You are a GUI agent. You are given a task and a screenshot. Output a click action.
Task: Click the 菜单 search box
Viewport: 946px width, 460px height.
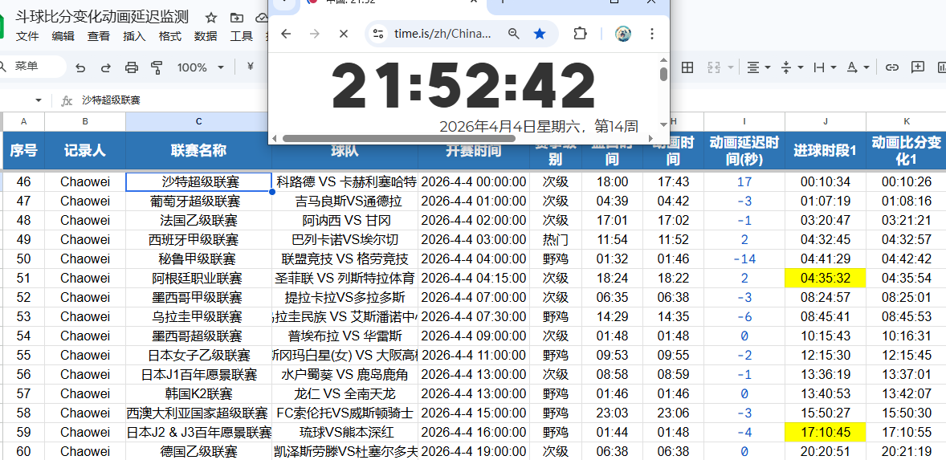(31, 67)
